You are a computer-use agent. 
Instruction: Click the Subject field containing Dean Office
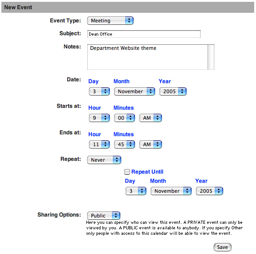tap(144, 34)
